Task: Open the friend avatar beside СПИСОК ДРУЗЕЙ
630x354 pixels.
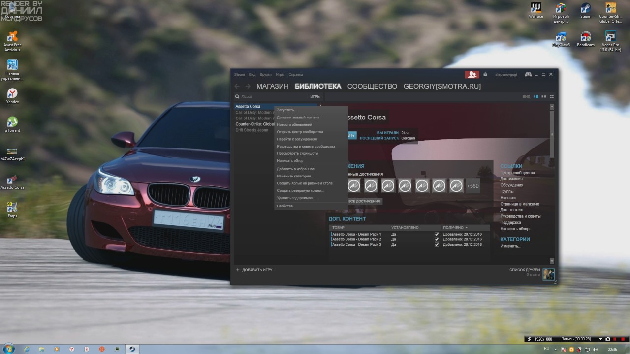Action: (548, 274)
